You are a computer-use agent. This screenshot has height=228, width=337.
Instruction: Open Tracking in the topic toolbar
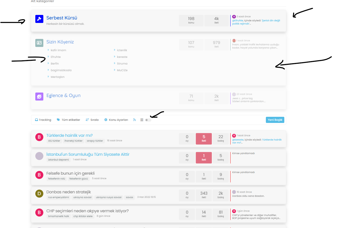point(43,120)
